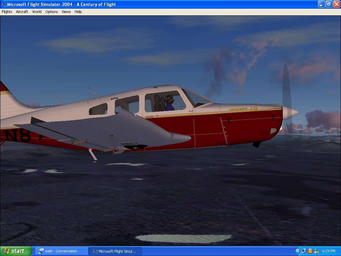The width and height of the screenshot is (341, 256).
Task: Click the 6:29 PM system clock
Action: pos(328,251)
